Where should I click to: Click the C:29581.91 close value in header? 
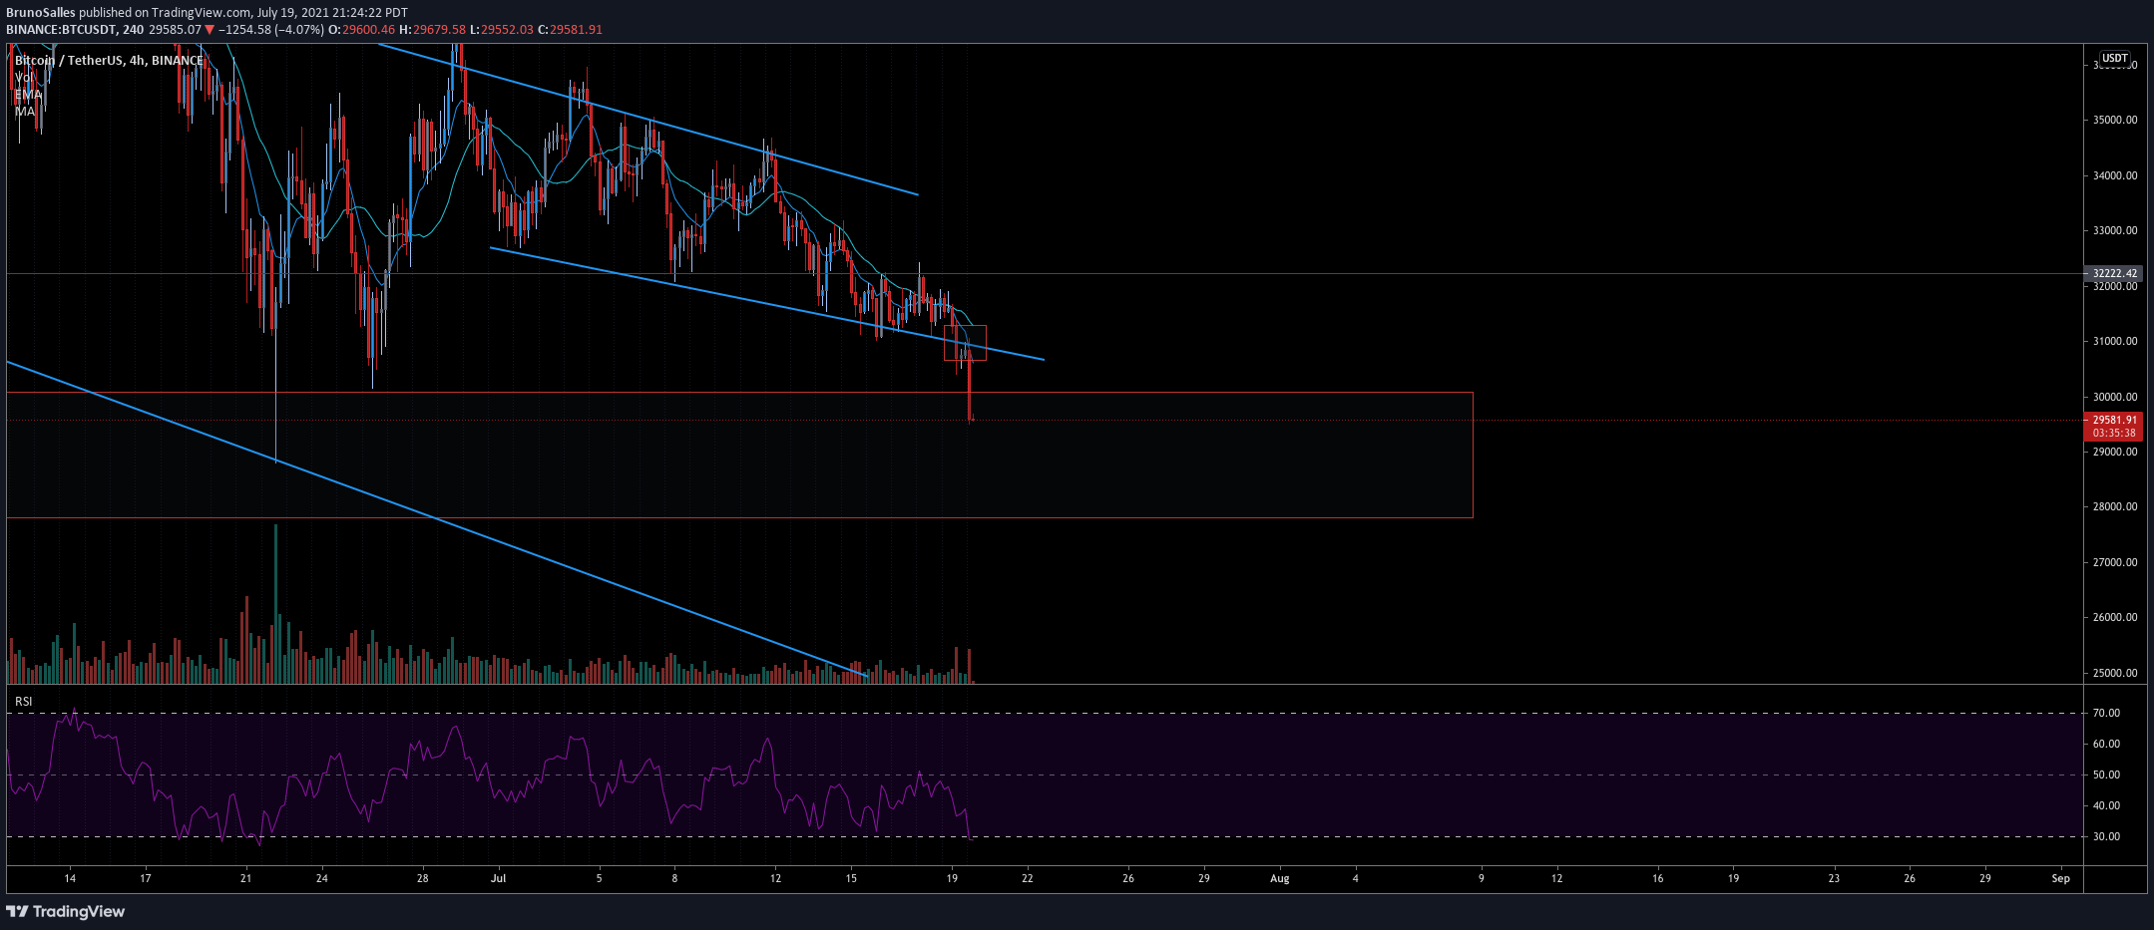coord(570,30)
